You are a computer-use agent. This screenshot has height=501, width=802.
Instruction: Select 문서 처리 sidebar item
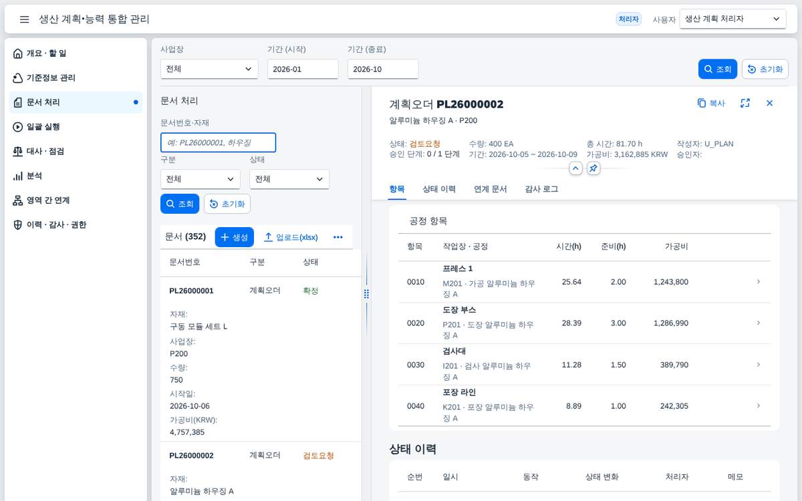click(76, 102)
